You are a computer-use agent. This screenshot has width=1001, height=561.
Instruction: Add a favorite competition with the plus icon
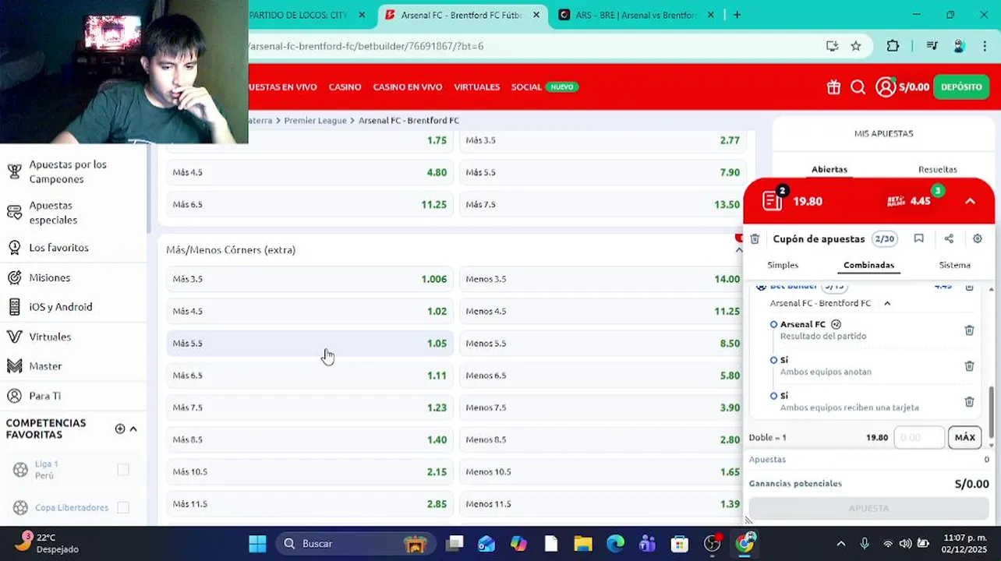[120, 429]
